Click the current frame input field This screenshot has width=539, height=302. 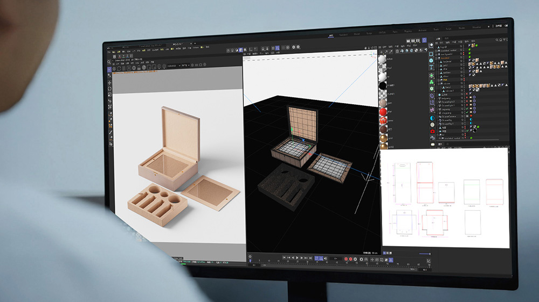tap(335, 258)
